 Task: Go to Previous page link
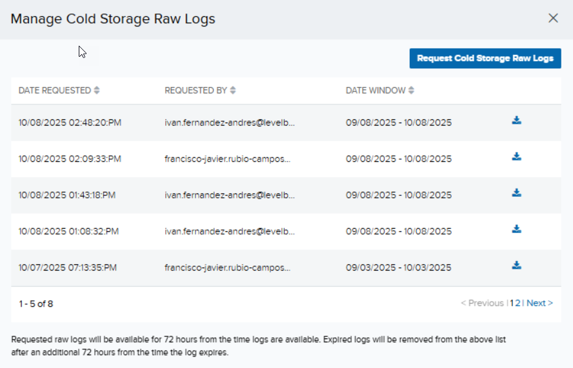[482, 304]
